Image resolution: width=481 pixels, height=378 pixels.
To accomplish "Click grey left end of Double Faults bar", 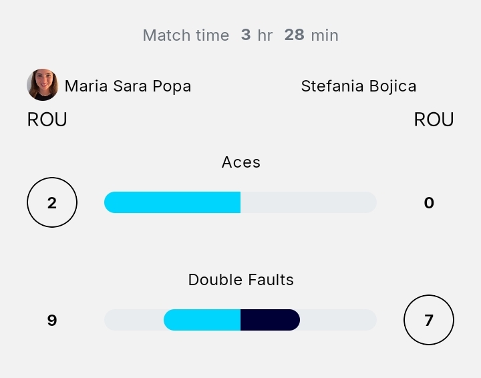I will 134,320.
